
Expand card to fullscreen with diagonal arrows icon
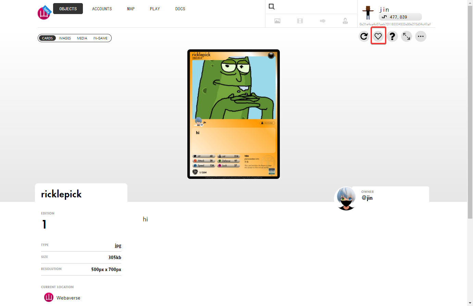(407, 36)
